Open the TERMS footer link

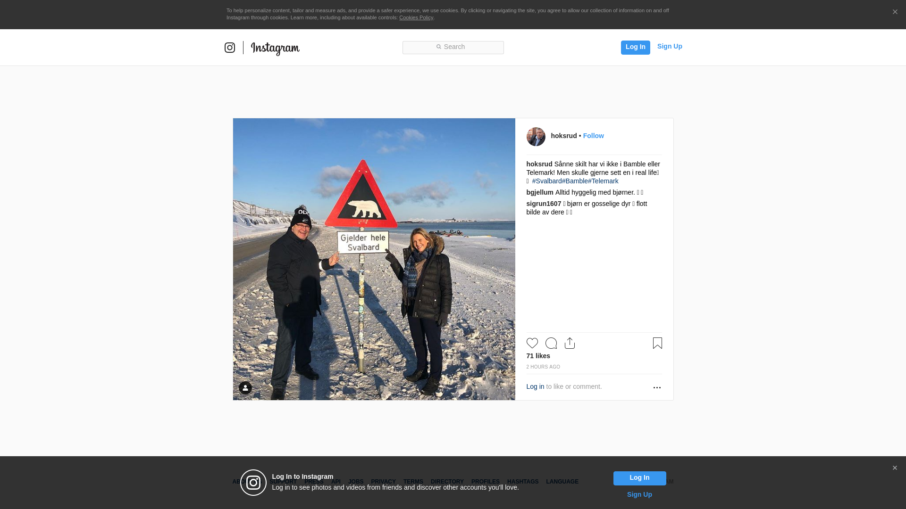[x=413, y=482]
